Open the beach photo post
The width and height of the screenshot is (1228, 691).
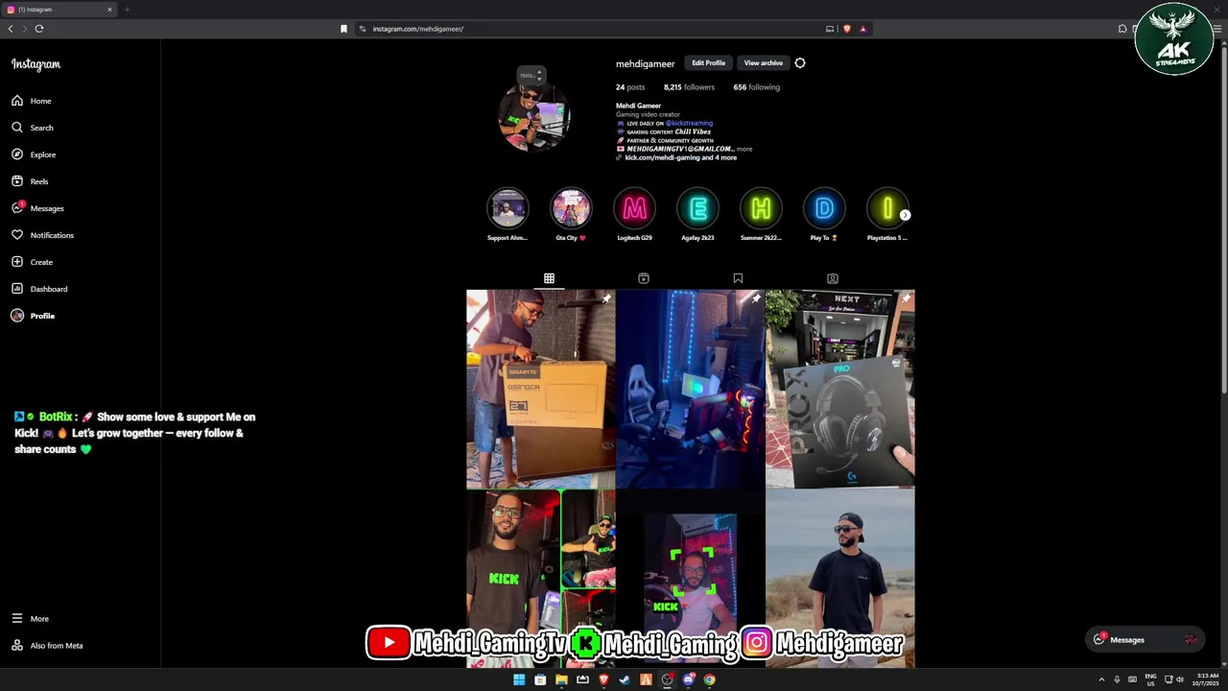(840, 579)
